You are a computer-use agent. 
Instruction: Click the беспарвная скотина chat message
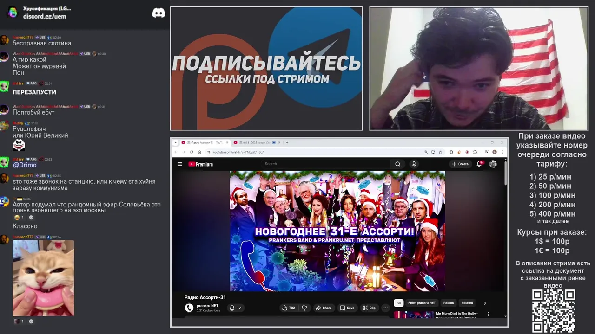(x=42, y=43)
